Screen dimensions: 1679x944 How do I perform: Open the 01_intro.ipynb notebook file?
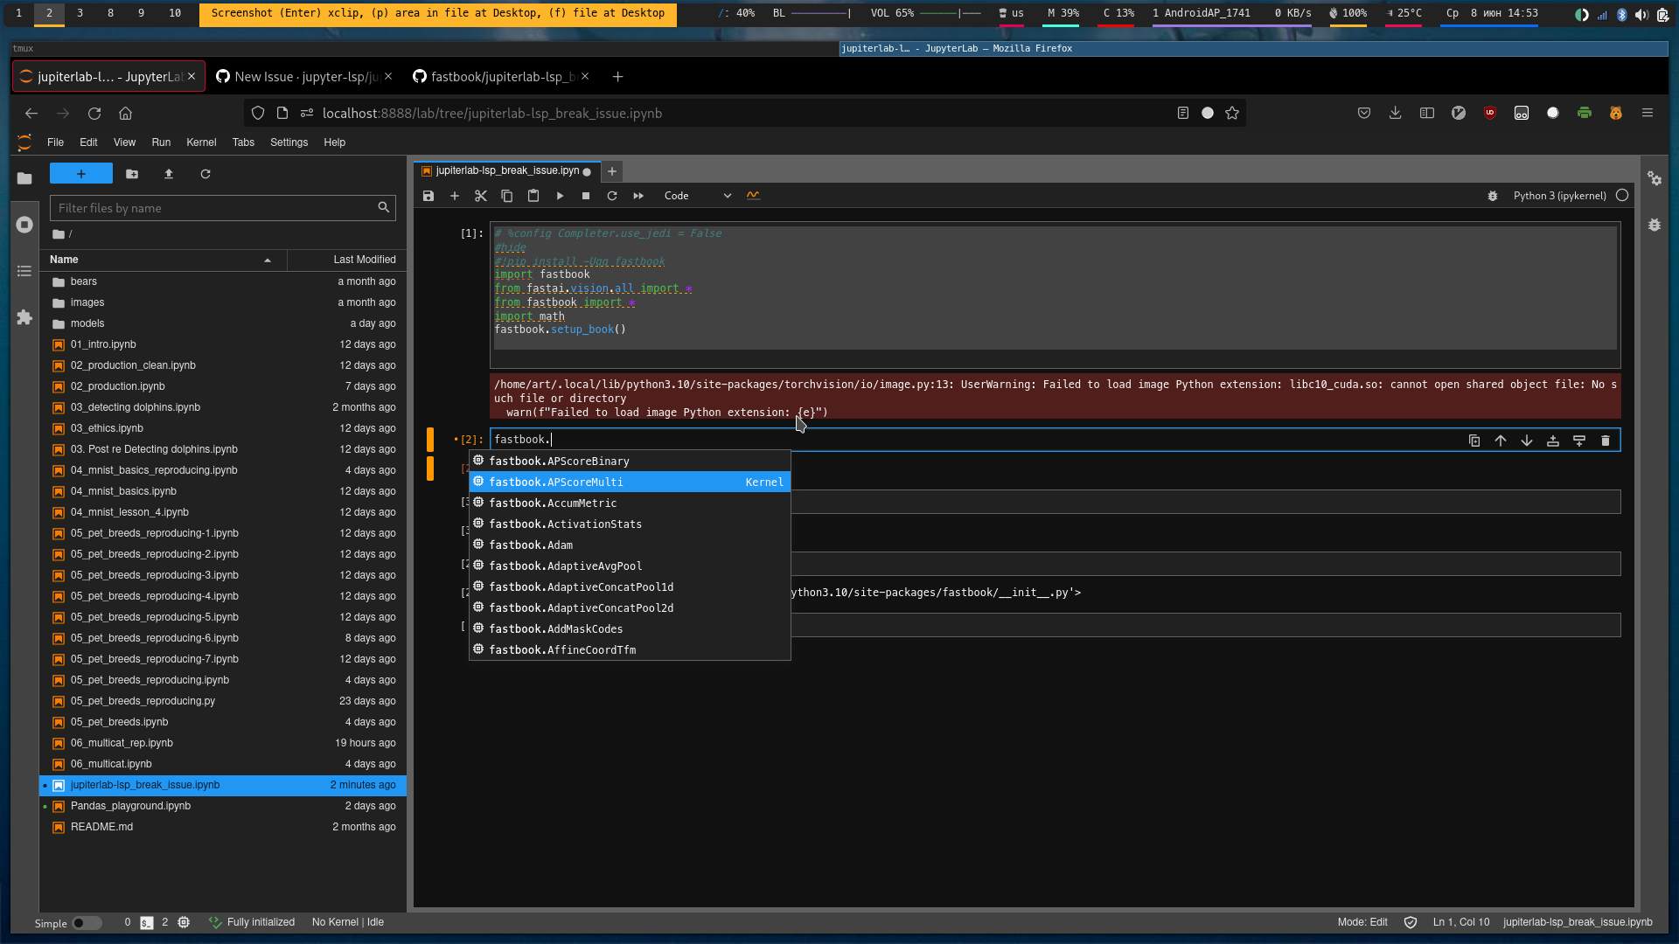pos(103,344)
